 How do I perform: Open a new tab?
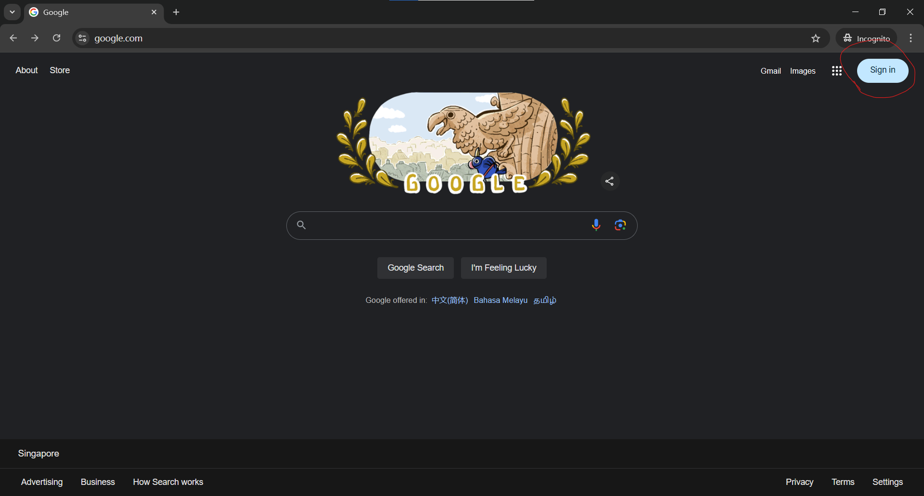(176, 12)
